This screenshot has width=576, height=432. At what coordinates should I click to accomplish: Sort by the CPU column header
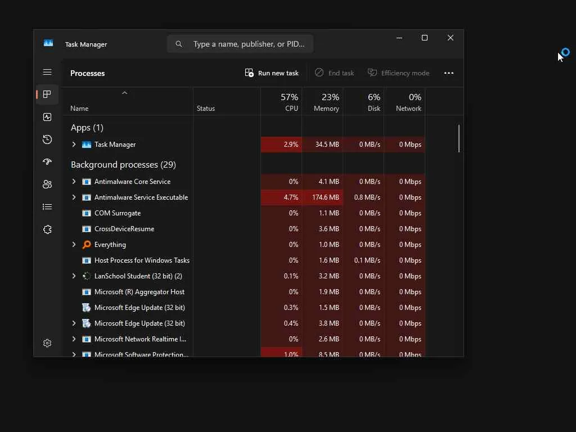click(x=281, y=102)
